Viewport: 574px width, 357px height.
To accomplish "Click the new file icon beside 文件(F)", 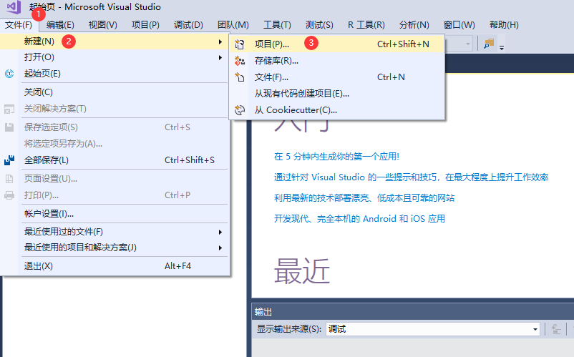I will coord(240,77).
